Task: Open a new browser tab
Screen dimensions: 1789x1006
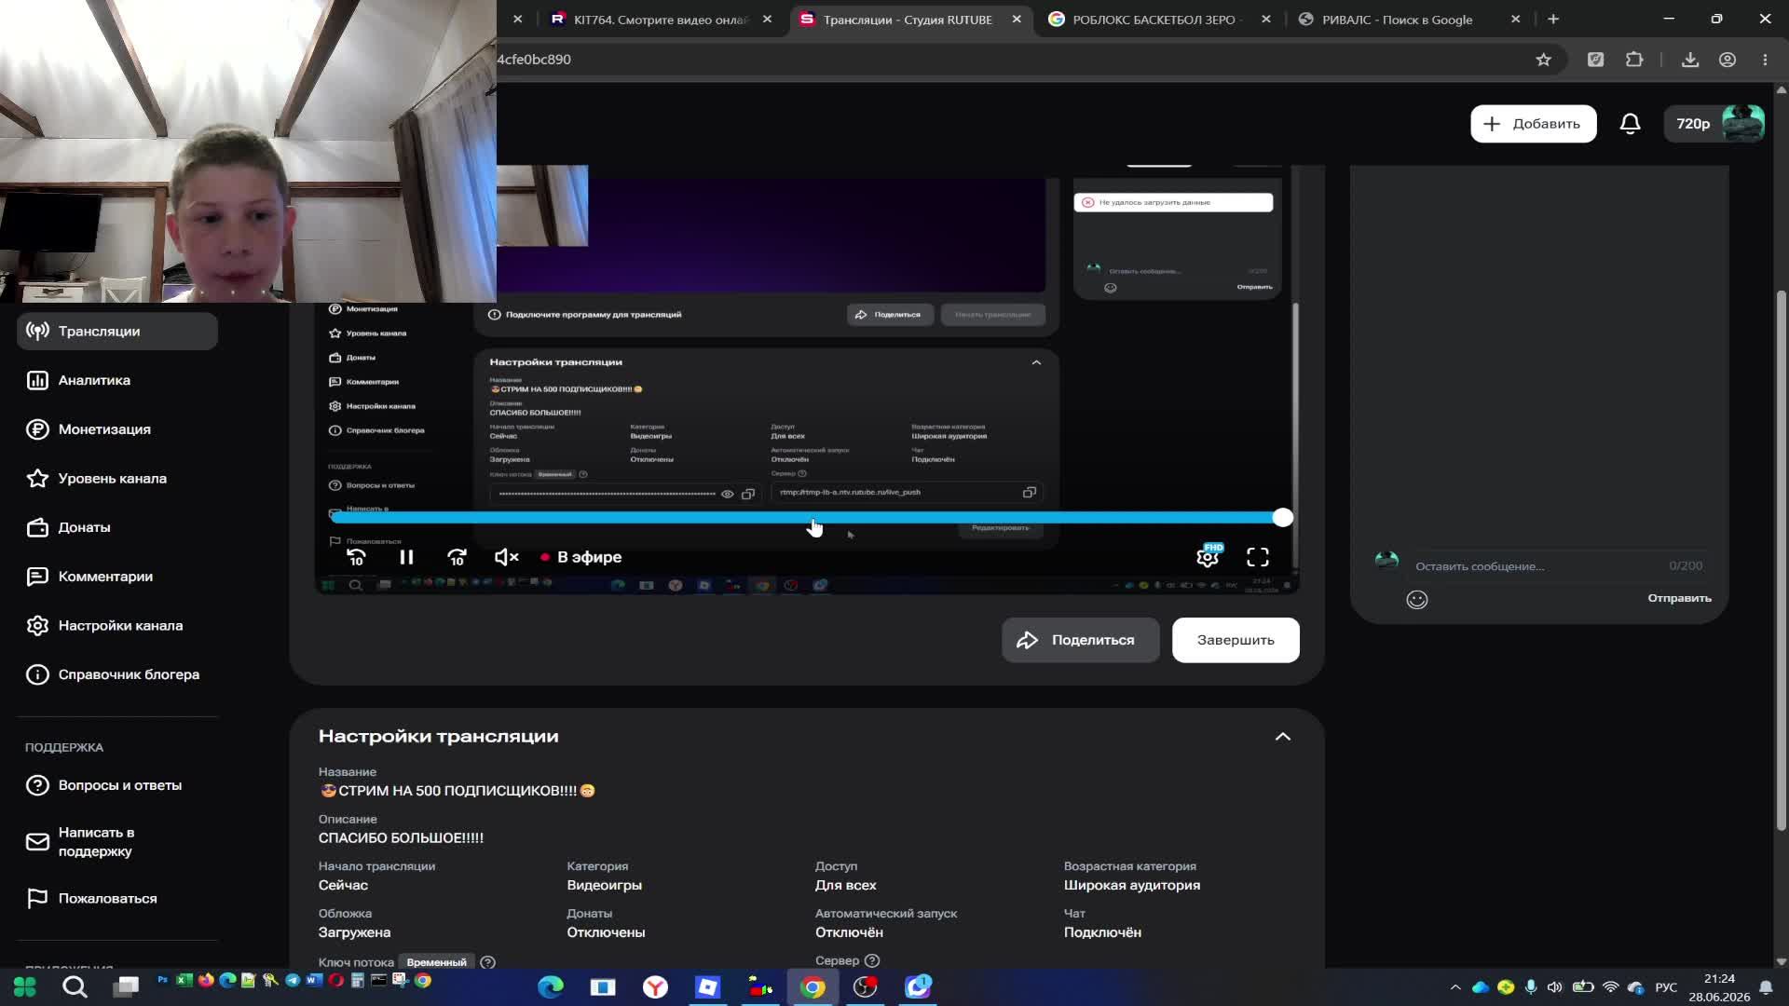Action: click(1553, 19)
